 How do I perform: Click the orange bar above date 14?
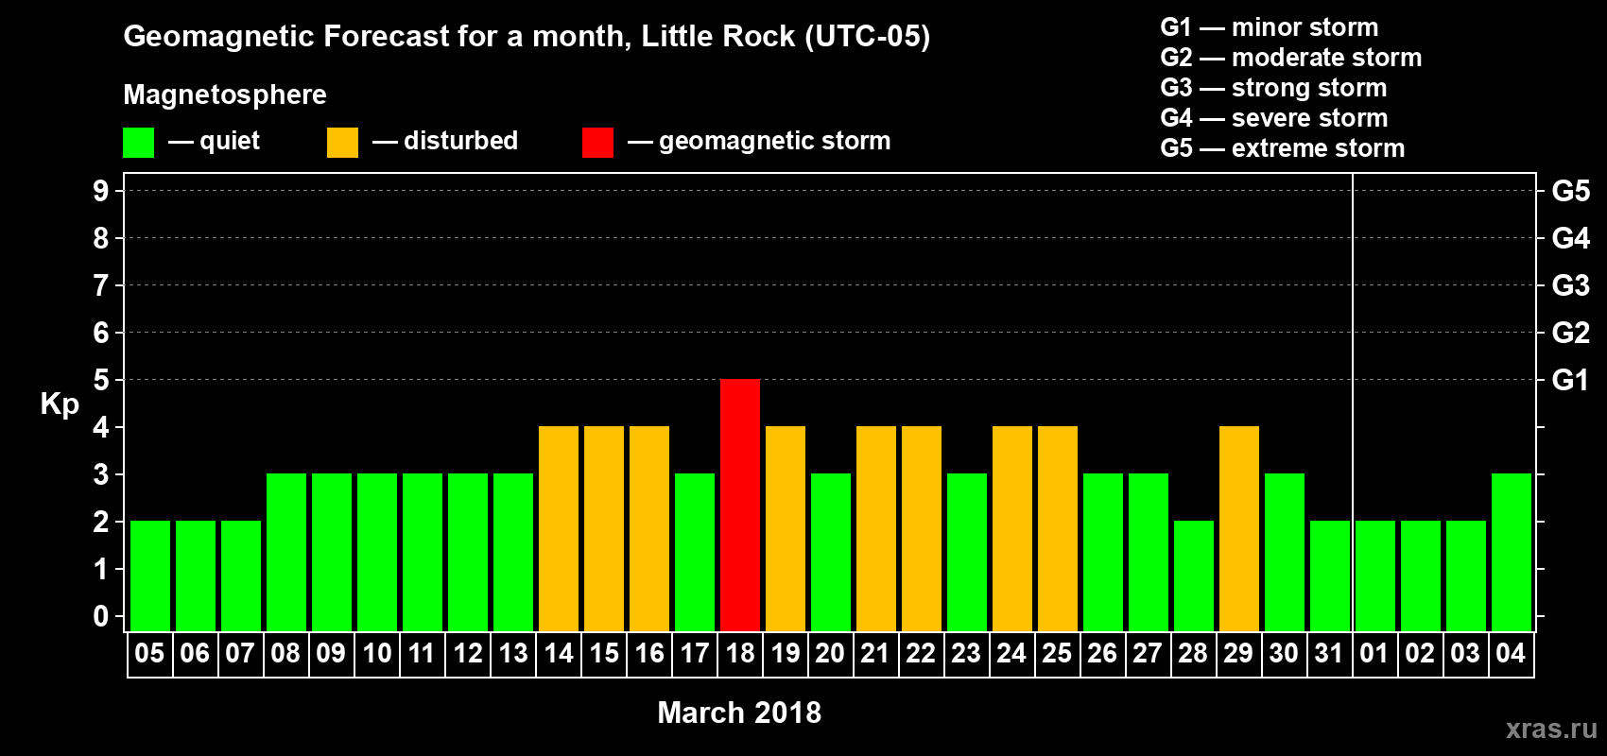[559, 528]
